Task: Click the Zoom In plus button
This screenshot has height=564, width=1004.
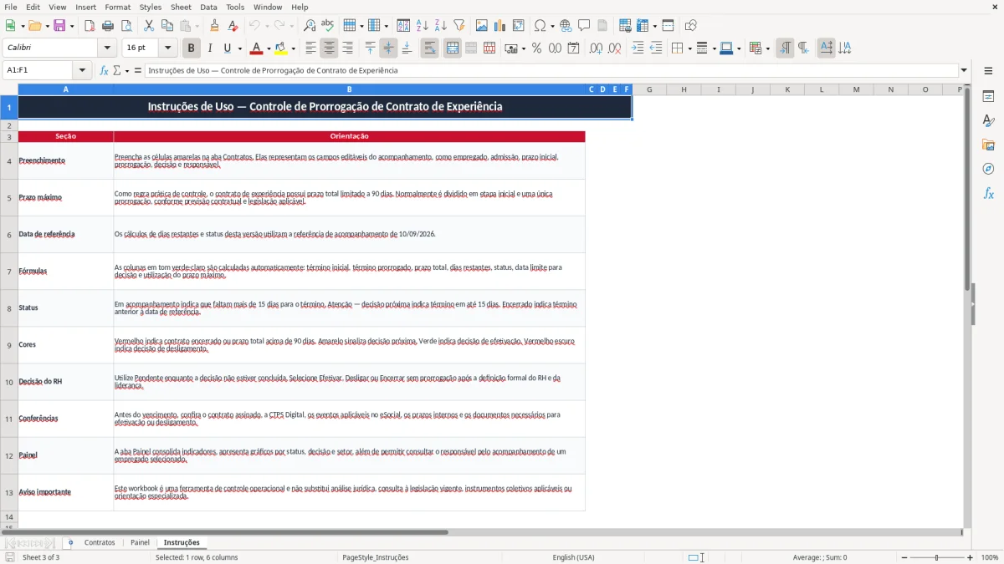Action: [970, 557]
